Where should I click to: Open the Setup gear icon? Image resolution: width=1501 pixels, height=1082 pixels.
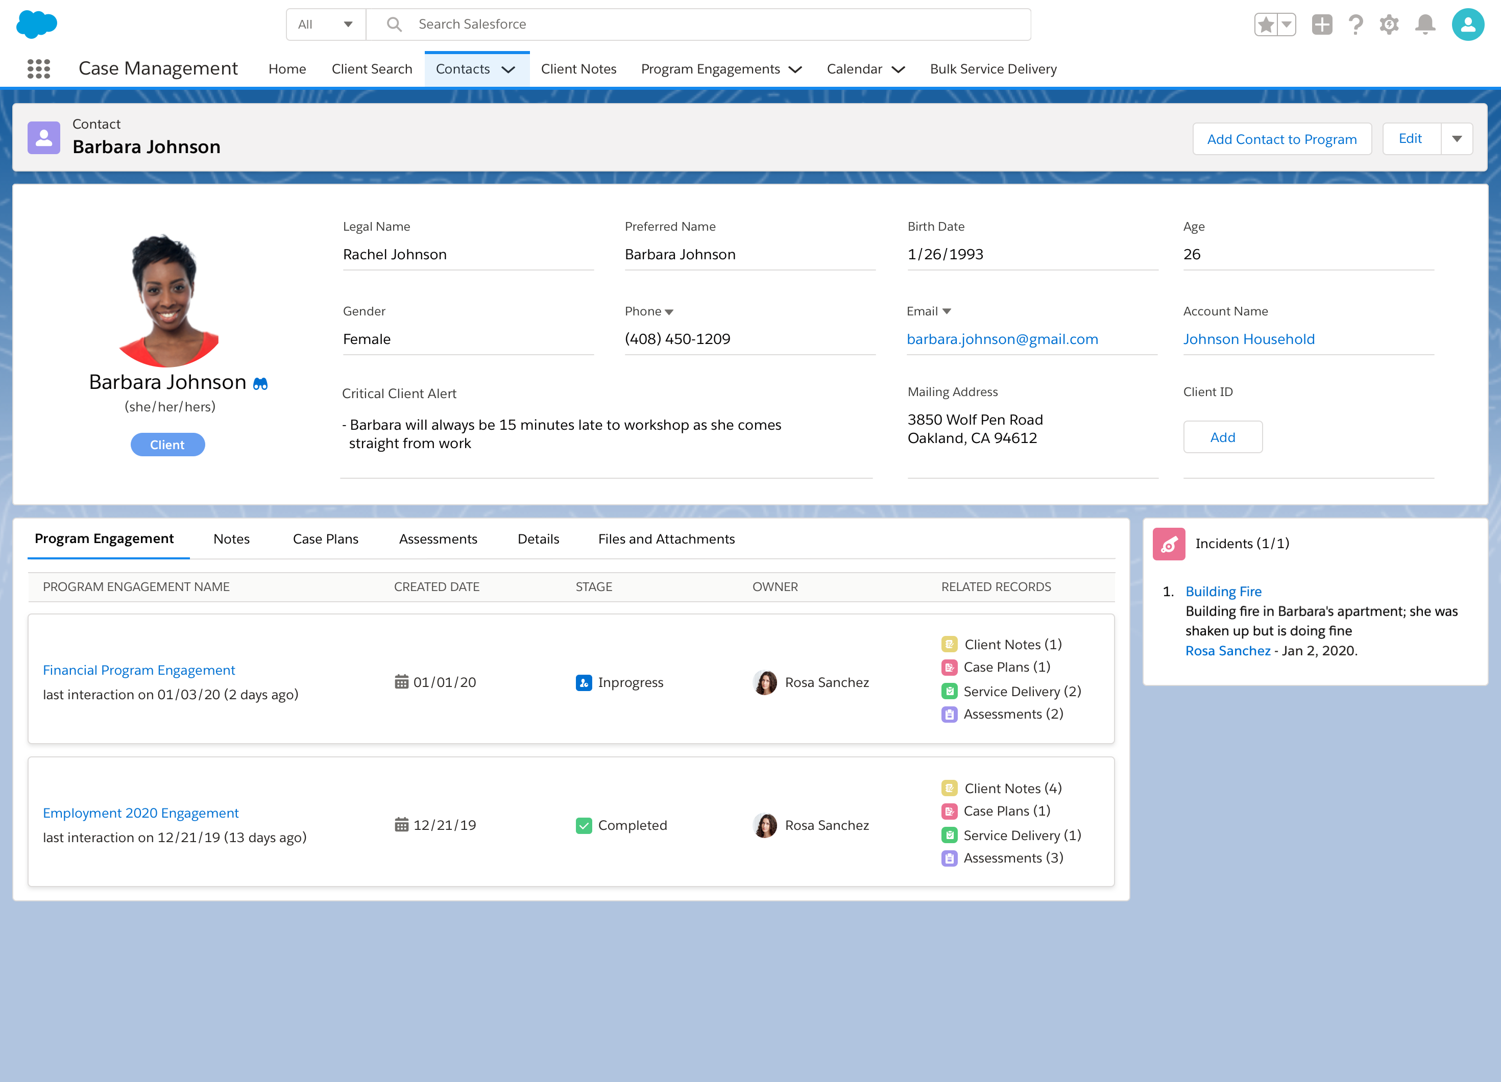pos(1389,25)
